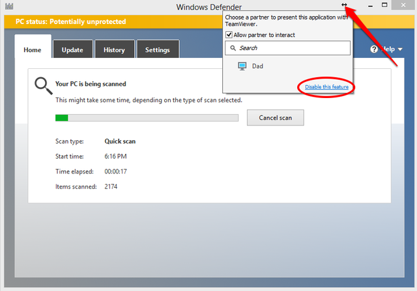
Task: Click the Dad computer monitor icon
Action: tap(242, 66)
